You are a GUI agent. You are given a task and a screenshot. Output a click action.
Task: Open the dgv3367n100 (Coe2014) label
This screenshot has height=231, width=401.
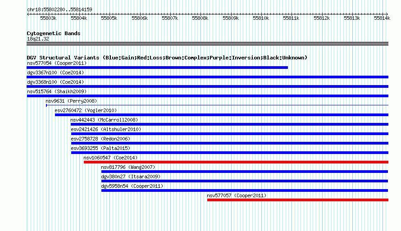click(55, 72)
